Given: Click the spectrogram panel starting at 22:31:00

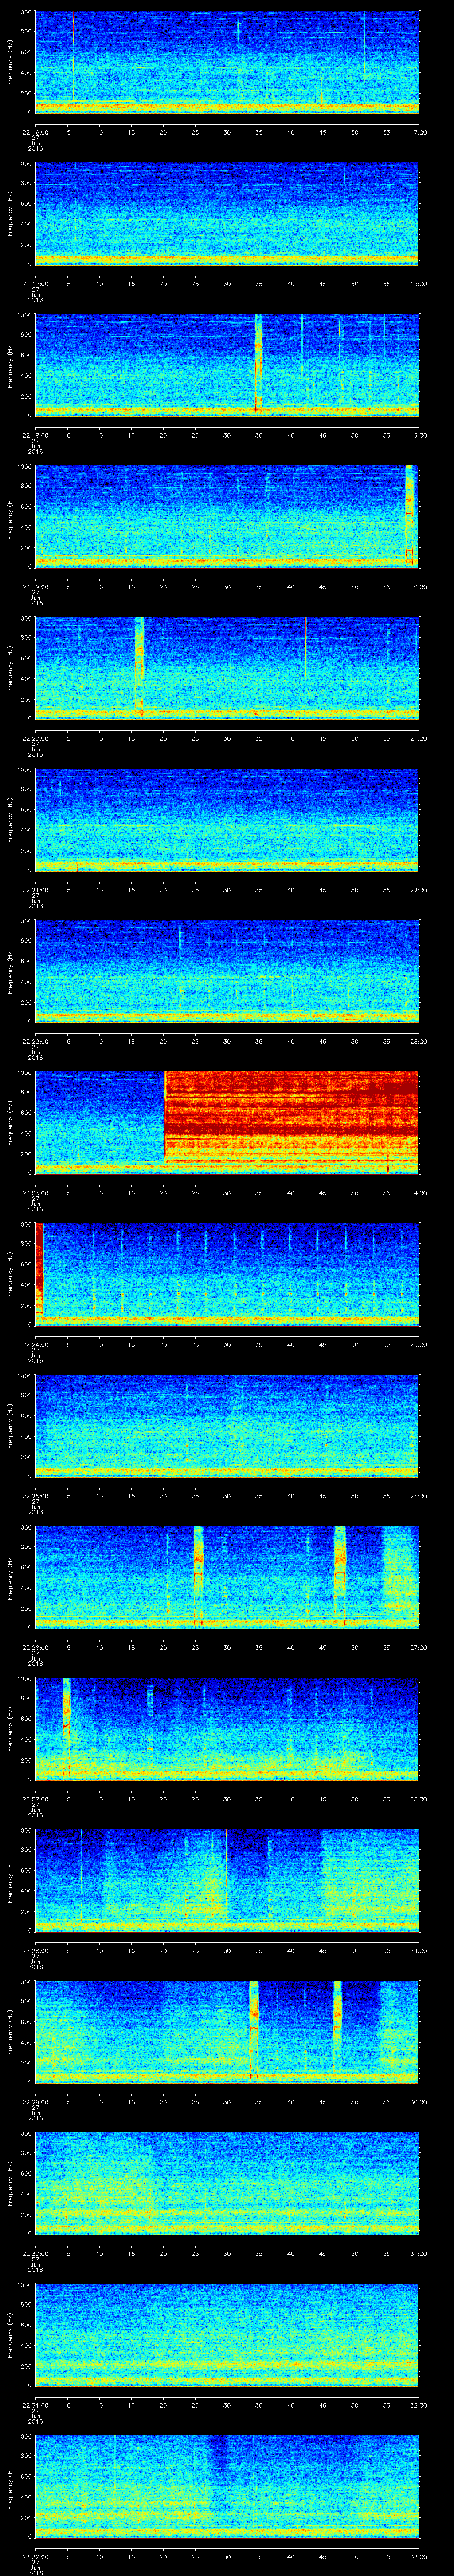Looking at the screenshot, I should [x=227, y=2334].
